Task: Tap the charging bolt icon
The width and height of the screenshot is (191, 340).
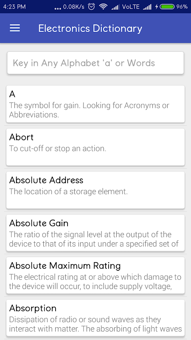Action: 157,7
